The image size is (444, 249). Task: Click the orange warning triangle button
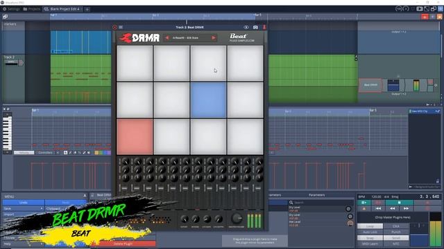364,209
